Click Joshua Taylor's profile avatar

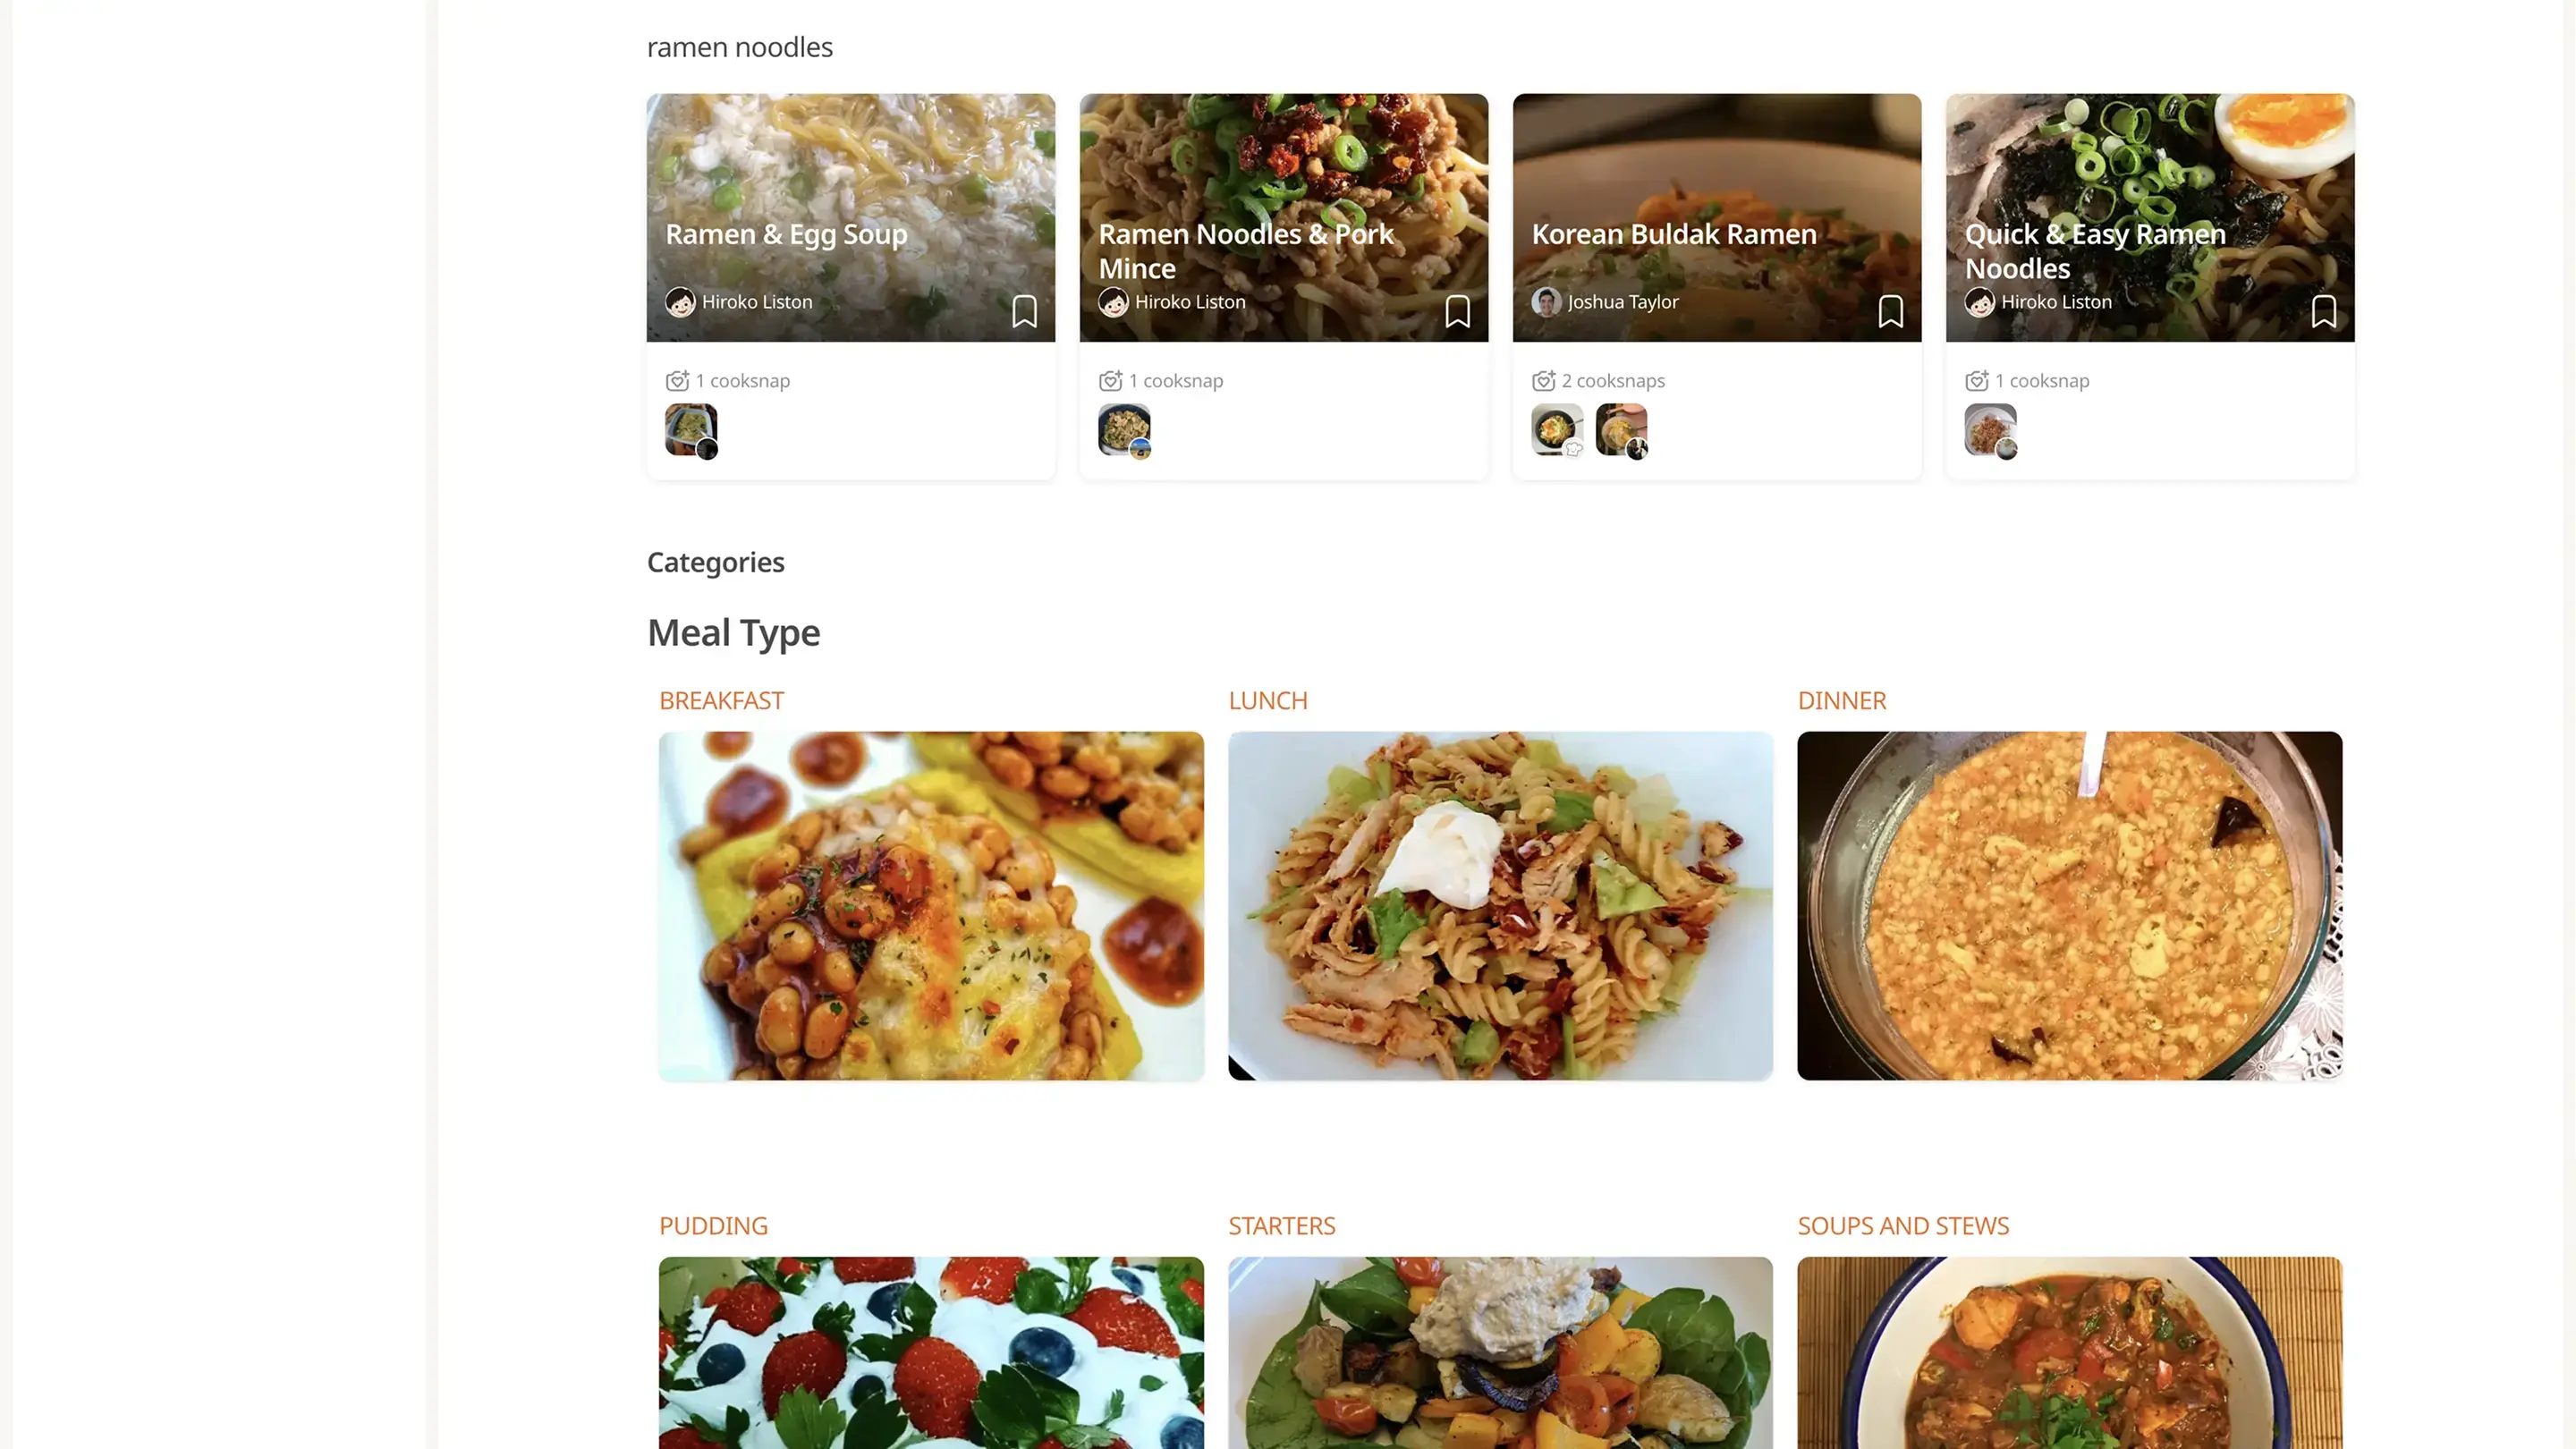tap(1546, 302)
